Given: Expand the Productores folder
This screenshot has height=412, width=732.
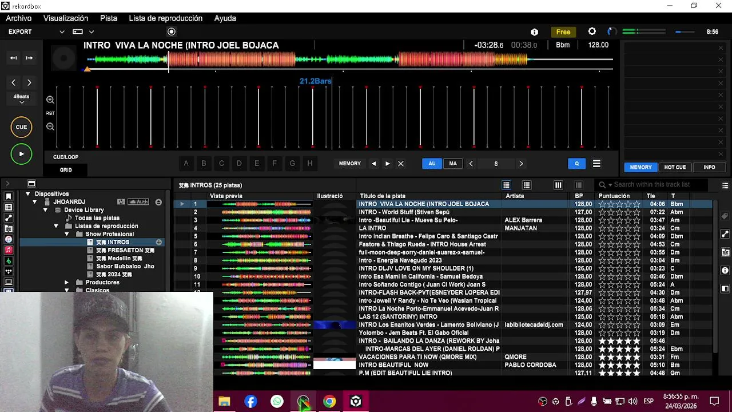Looking at the screenshot, I should [x=66, y=283].
